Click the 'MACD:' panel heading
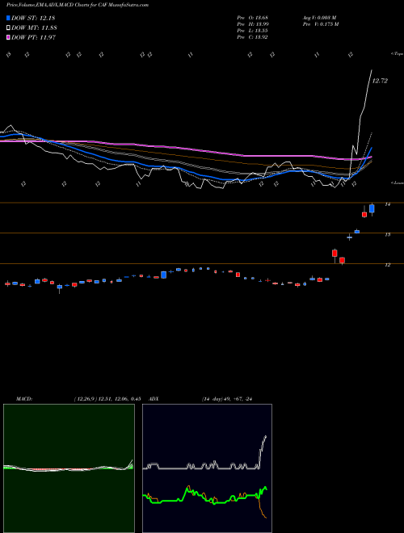Image resolution: width=404 pixels, height=533 pixels. (x=24, y=399)
